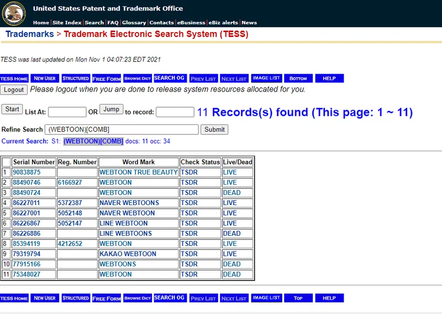Click the top Prev List button
The width and height of the screenshot is (442, 314).
[x=203, y=78]
